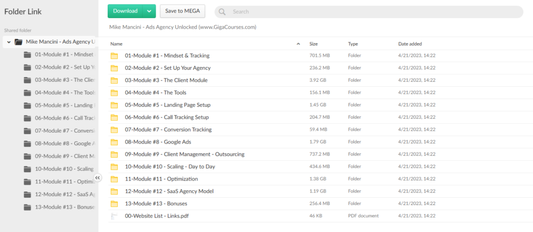This screenshot has width=533, height=232.
Task: Sort files by Size column
Action: 313,44
